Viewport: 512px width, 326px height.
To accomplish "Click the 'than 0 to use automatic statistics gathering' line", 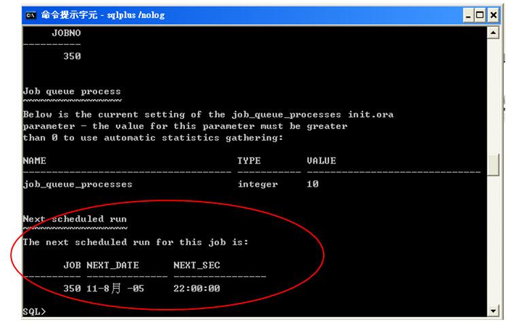I will (153, 138).
